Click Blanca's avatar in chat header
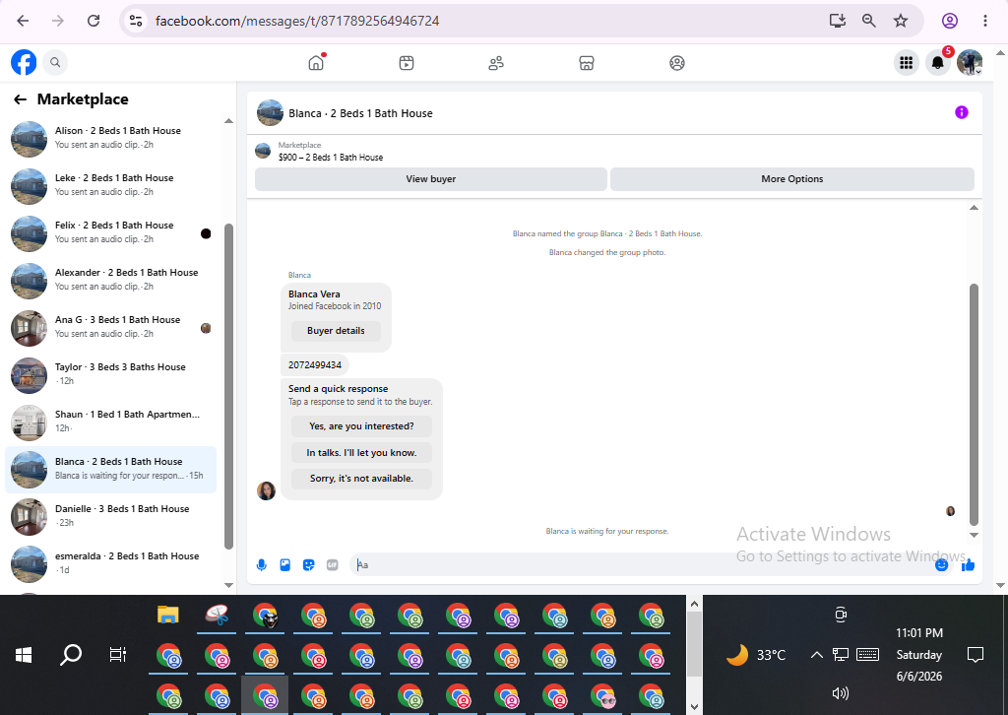The height and width of the screenshot is (715, 1008). [x=270, y=113]
